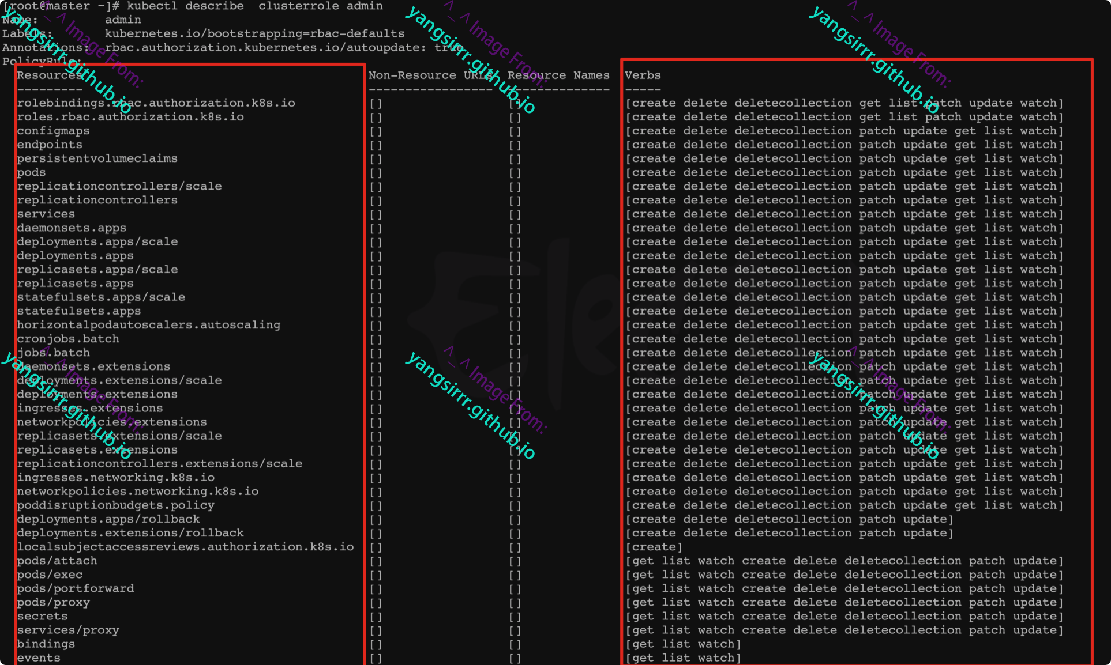Click the secrets resource entry
The width and height of the screenshot is (1111, 665).
(x=42, y=616)
